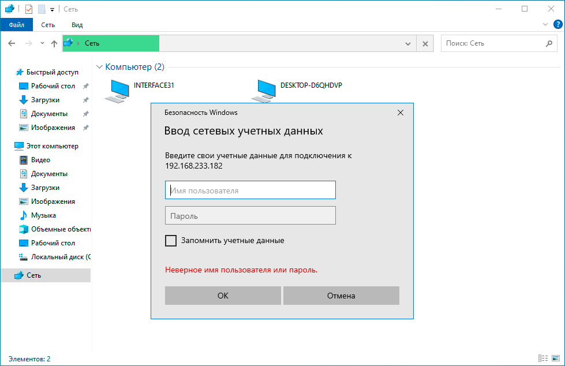Open Музыка in the navigation pane
Viewport: 565px width, 366px height.
tap(43, 215)
